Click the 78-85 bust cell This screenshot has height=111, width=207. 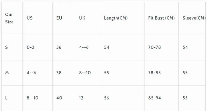point(161,73)
